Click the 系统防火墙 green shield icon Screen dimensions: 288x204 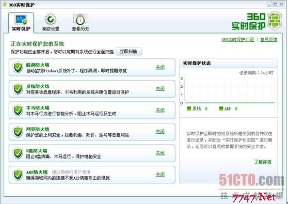(18, 89)
